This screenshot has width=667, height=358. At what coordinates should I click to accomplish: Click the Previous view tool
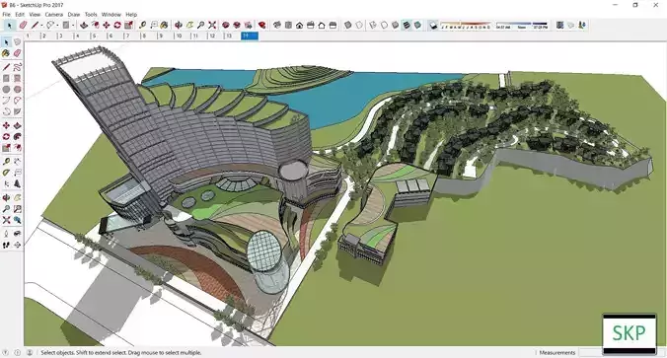17,220
